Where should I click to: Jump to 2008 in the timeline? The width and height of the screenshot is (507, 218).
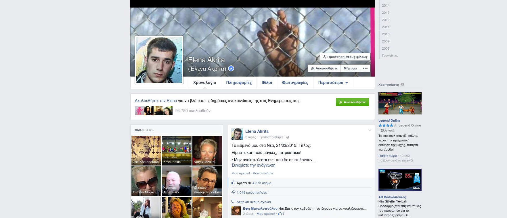point(386,48)
